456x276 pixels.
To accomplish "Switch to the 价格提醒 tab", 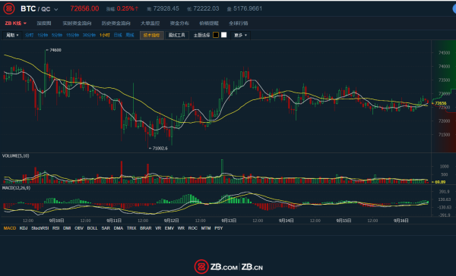I will click(209, 24).
